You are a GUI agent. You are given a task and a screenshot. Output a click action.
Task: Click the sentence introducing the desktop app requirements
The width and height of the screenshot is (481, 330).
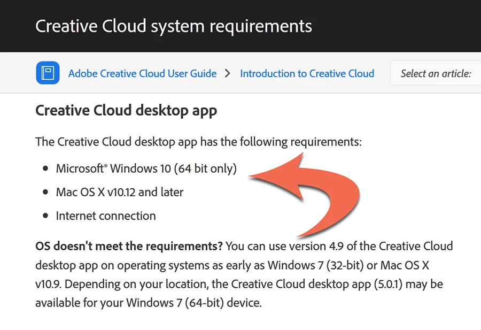[198, 142]
